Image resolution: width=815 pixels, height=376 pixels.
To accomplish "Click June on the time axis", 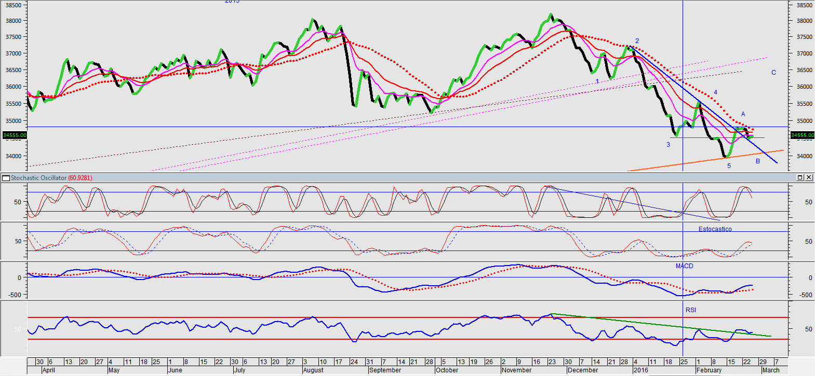I will click(x=175, y=370).
